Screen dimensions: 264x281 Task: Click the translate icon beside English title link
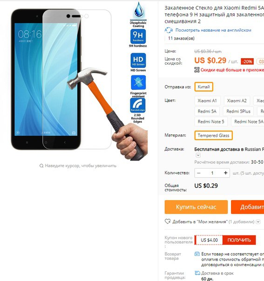169,30
